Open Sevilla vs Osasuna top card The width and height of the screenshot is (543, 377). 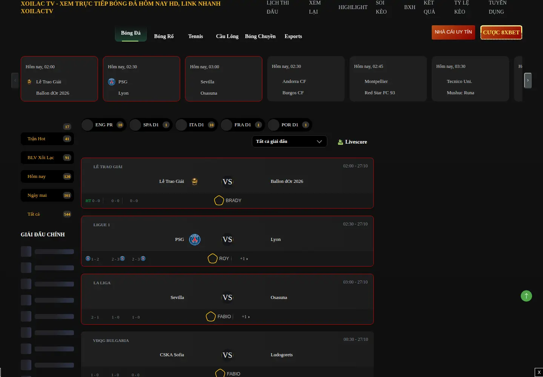224,79
